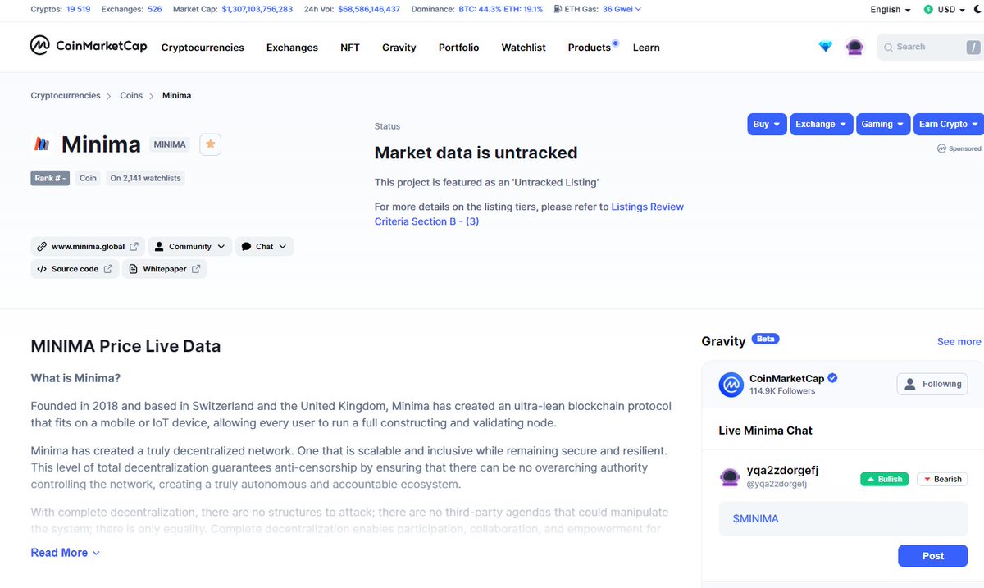The width and height of the screenshot is (984, 588).
Task: Expand the Earn Crypto dropdown
Action: [948, 124]
